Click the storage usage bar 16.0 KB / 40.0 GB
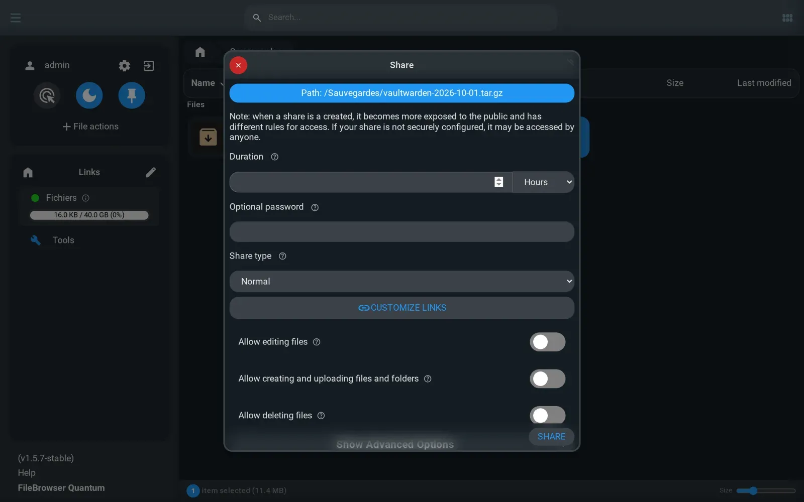This screenshot has height=502, width=804. (89, 215)
